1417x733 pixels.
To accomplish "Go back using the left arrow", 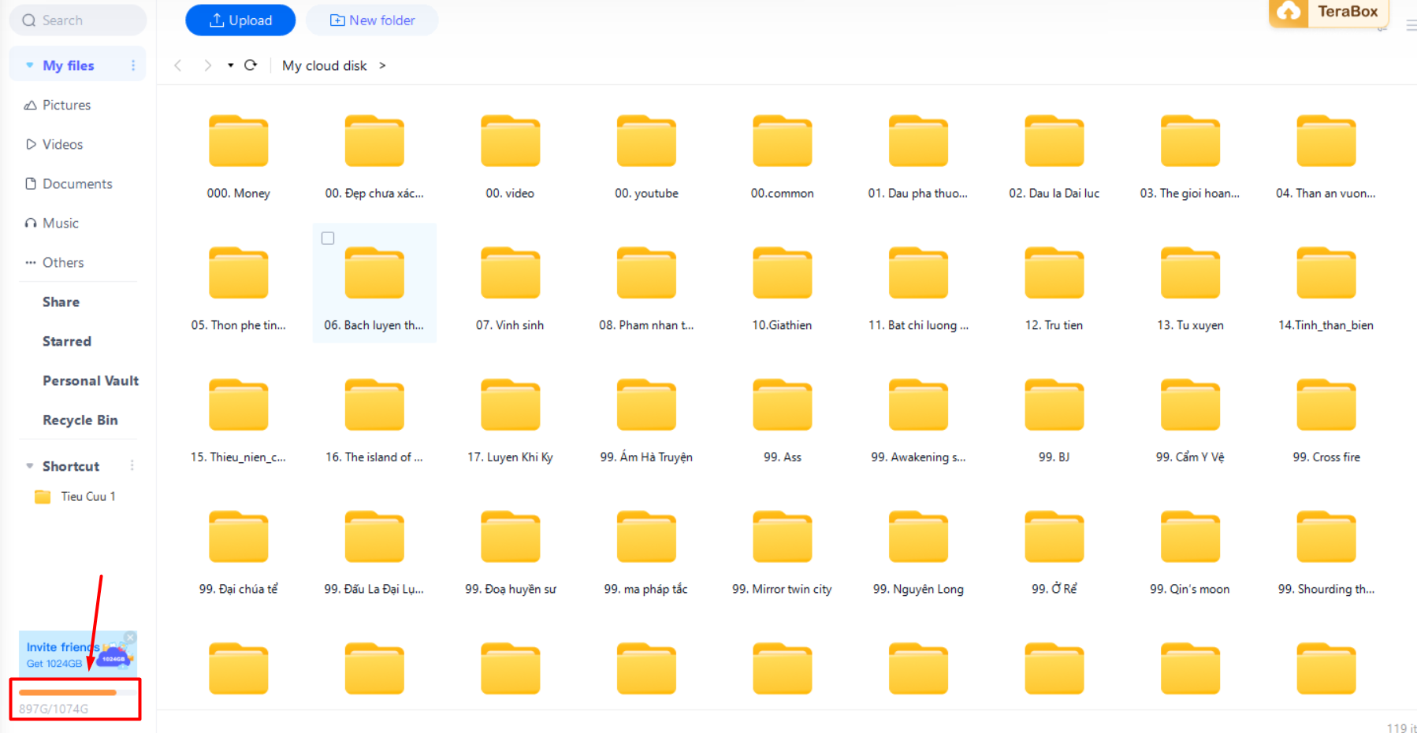I will (x=178, y=65).
